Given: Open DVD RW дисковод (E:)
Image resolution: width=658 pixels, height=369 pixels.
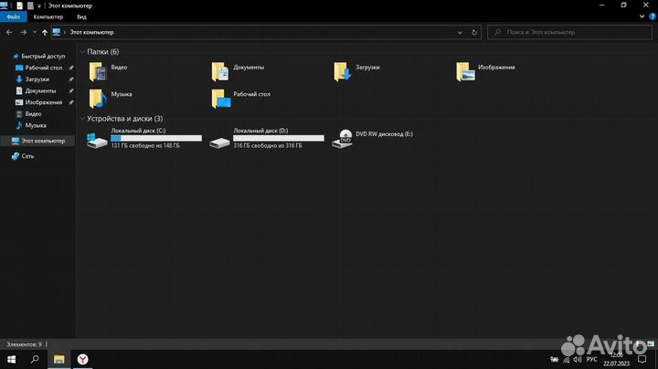Looking at the screenshot, I should [x=375, y=137].
